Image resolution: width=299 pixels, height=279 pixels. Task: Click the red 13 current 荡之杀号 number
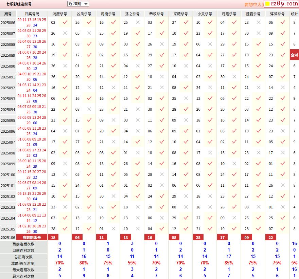126,237
